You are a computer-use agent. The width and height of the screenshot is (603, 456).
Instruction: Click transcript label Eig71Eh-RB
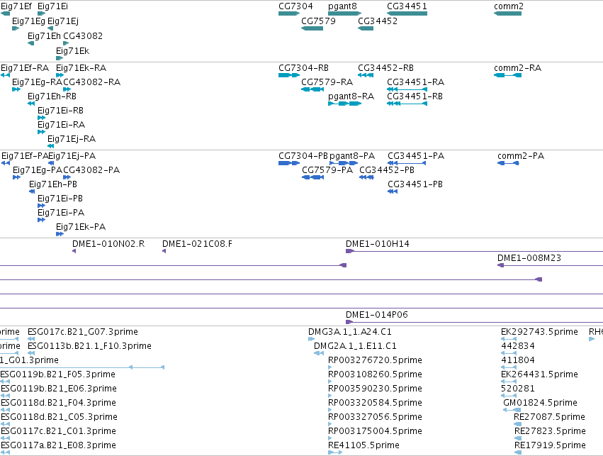pos(52,96)
